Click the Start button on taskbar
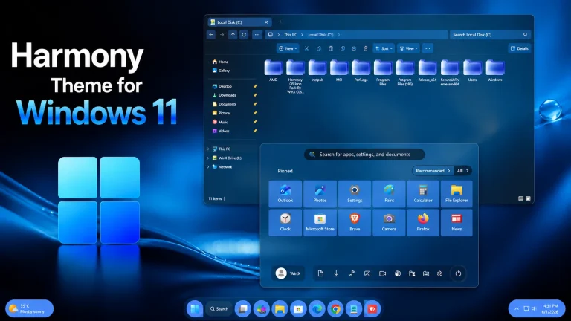 (195, 308)
